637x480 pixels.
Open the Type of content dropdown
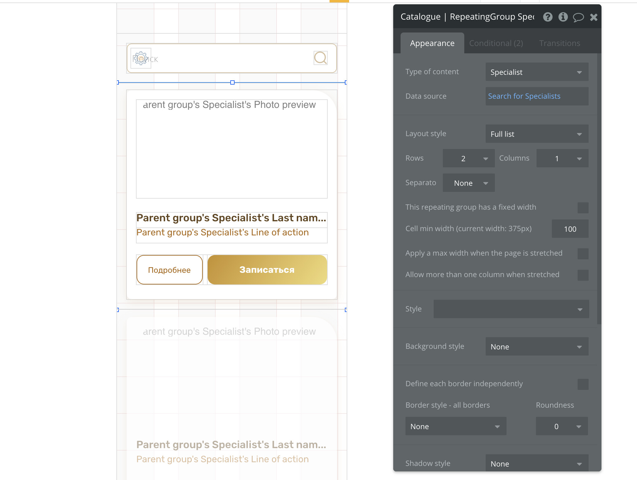point(537,72)
